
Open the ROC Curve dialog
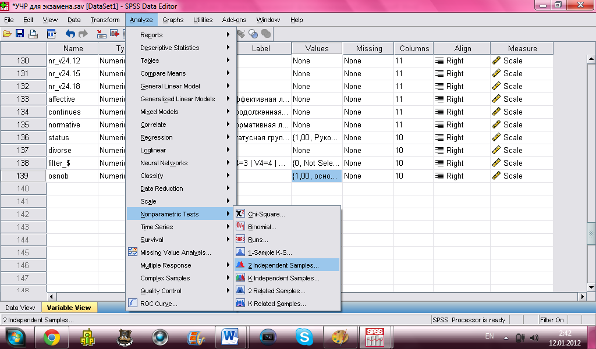tap(180, 304)
